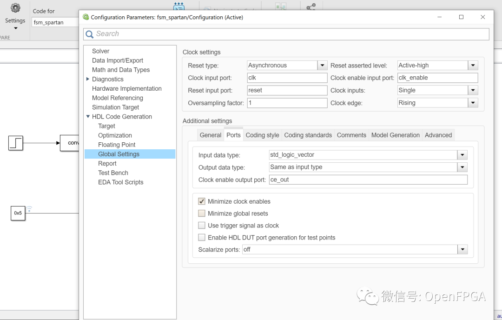Select Model Referencing category

pyautogui.click(x=118, y=98)
